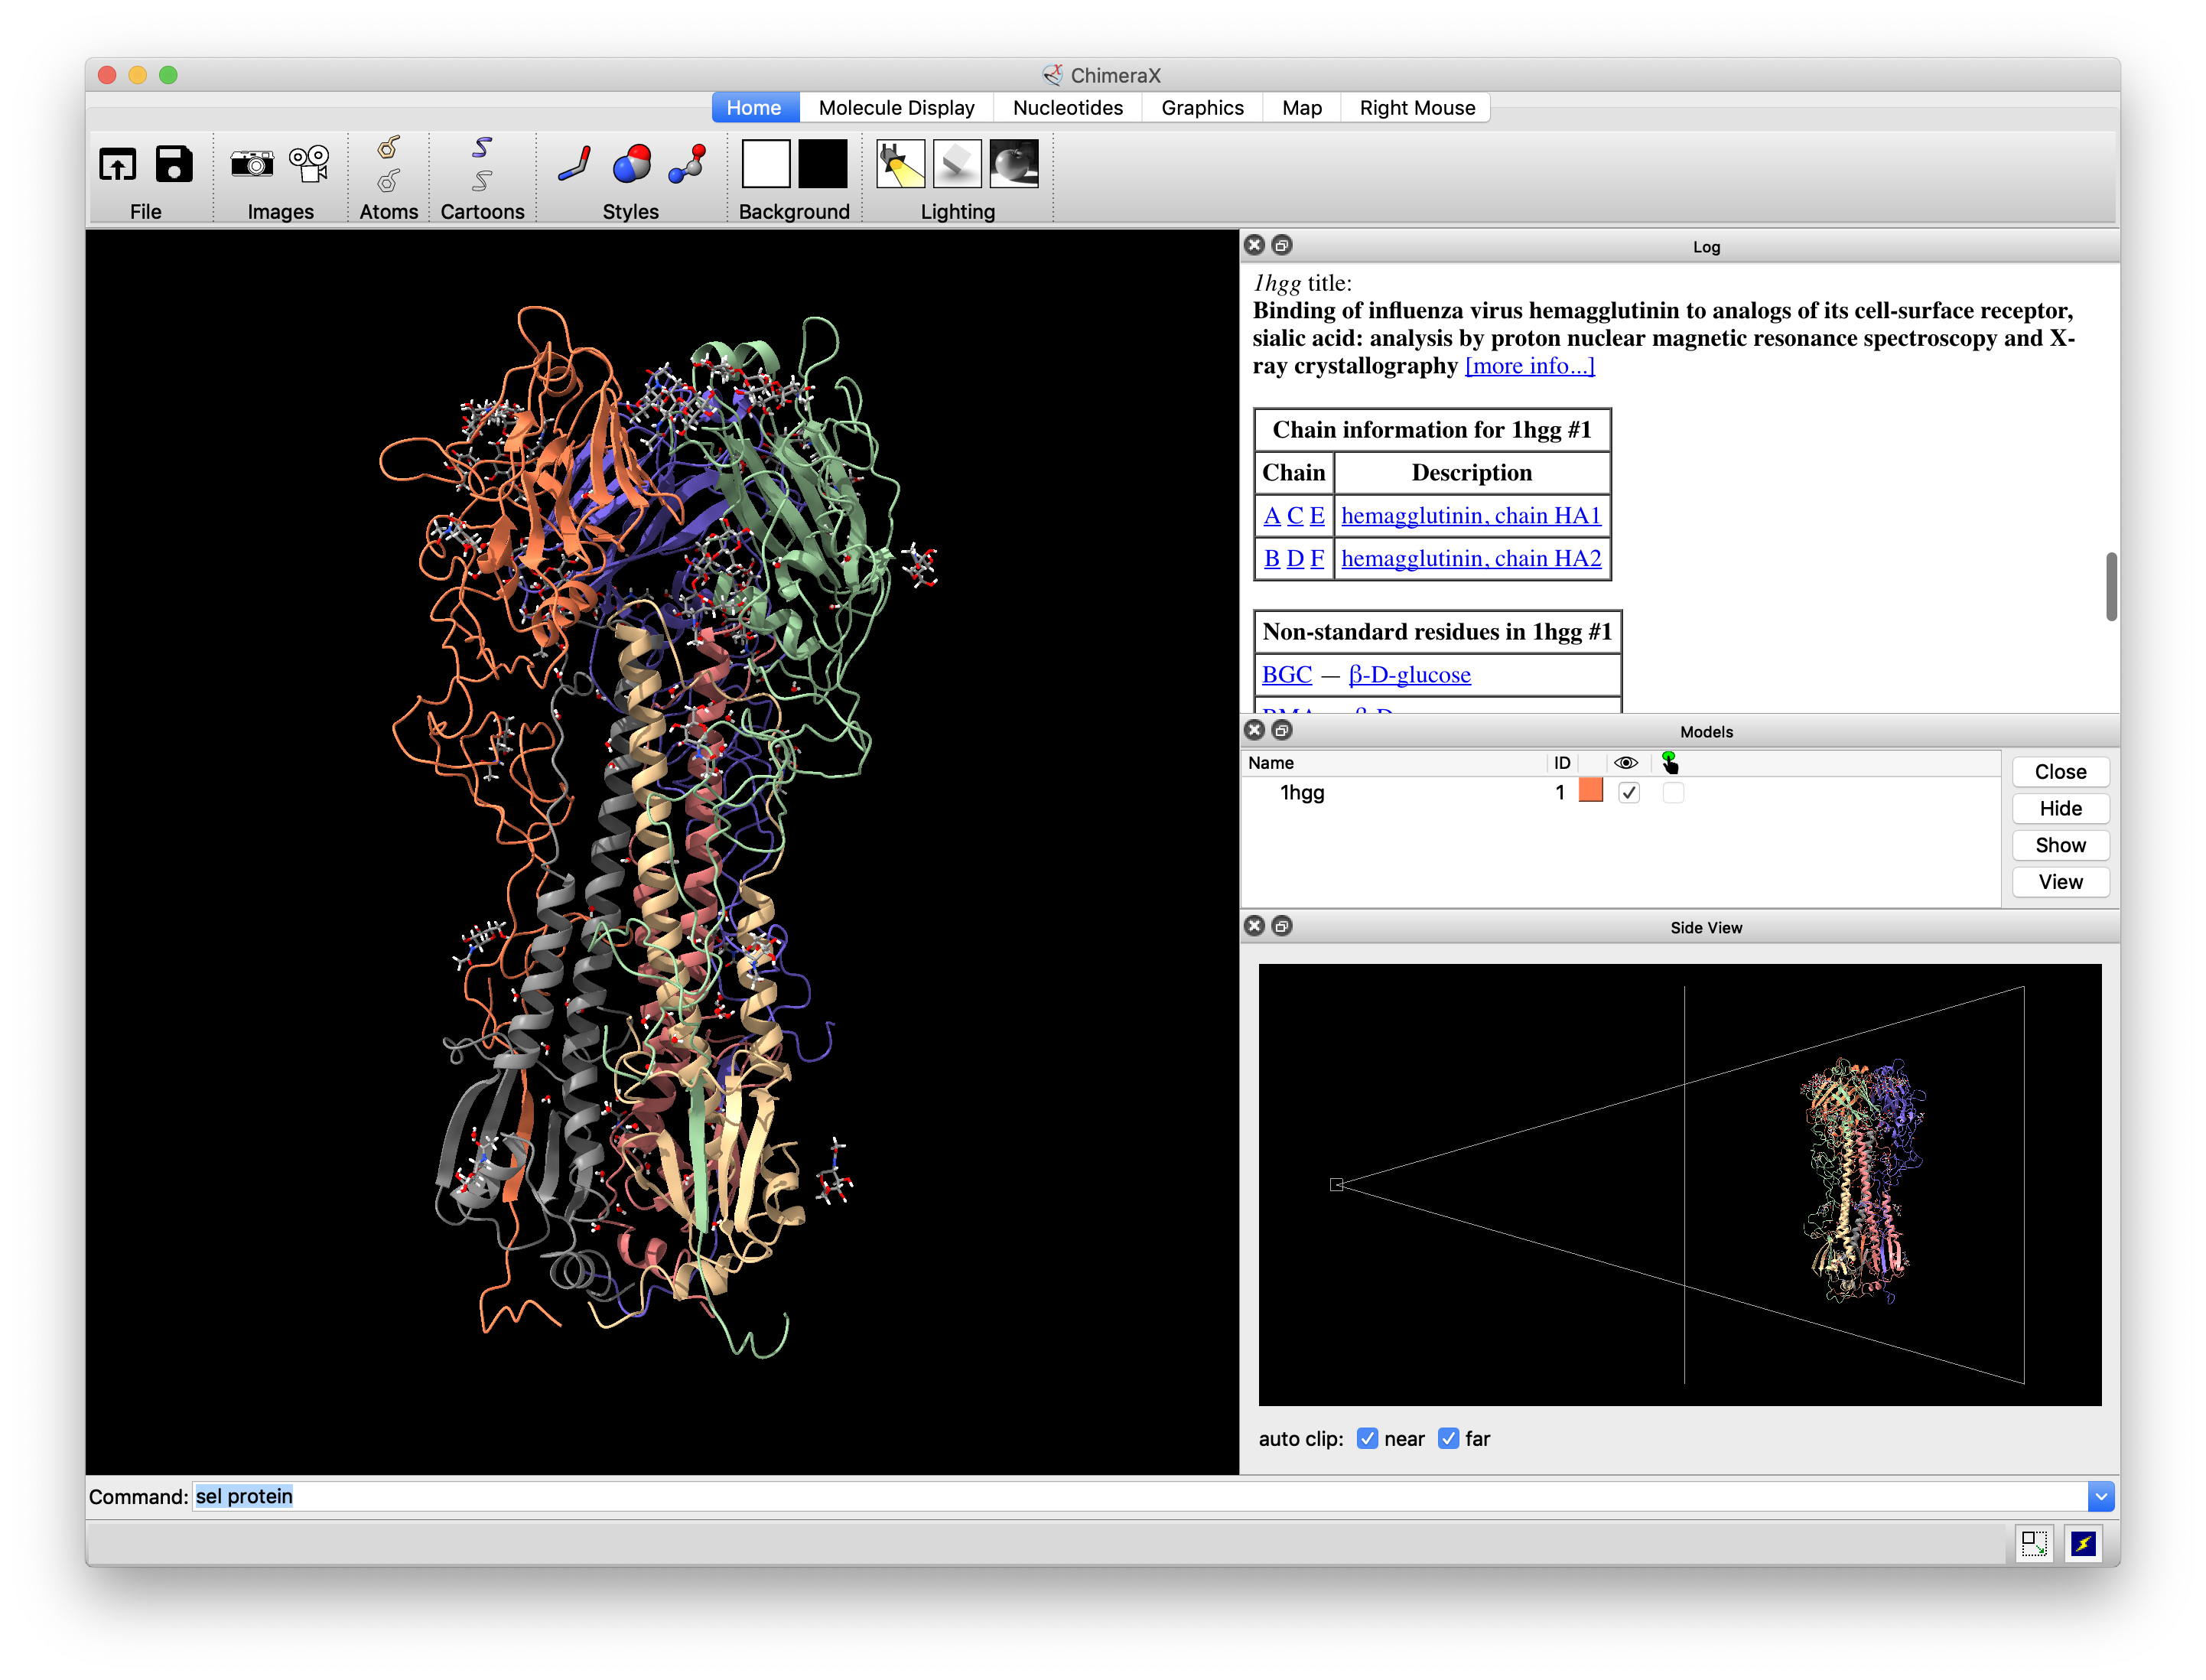The height and width of the screenshot is (1680, 2206).
Task: Show atoms using the upper Atoms icon
Action: coord(388,148)
